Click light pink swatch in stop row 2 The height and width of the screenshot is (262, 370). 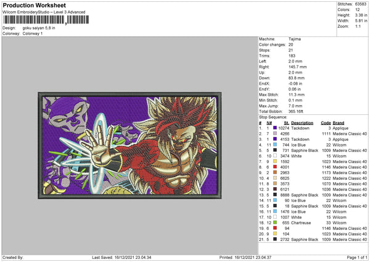275,133
